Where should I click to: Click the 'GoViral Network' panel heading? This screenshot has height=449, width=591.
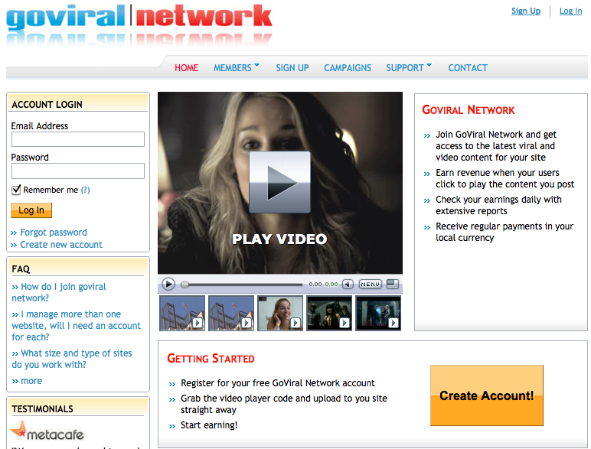pyautogui.click(x=468, y=110)
